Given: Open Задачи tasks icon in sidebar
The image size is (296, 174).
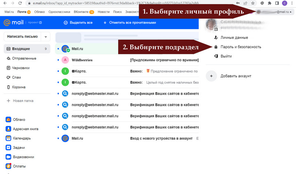Looking at the screenshot, I should tap(9, 147).
